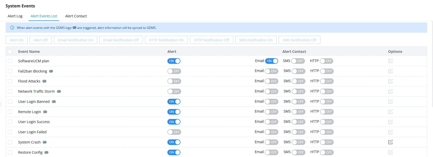Open System Crash edit options icon

(x=390, y=142)
